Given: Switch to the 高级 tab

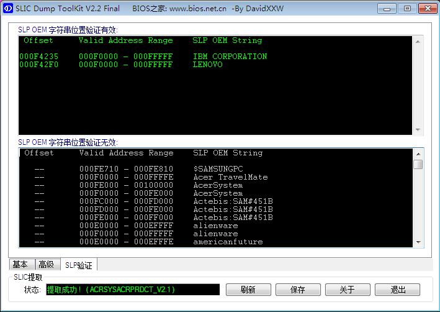Looking at the screenshot, I should (x=47, y=265).
